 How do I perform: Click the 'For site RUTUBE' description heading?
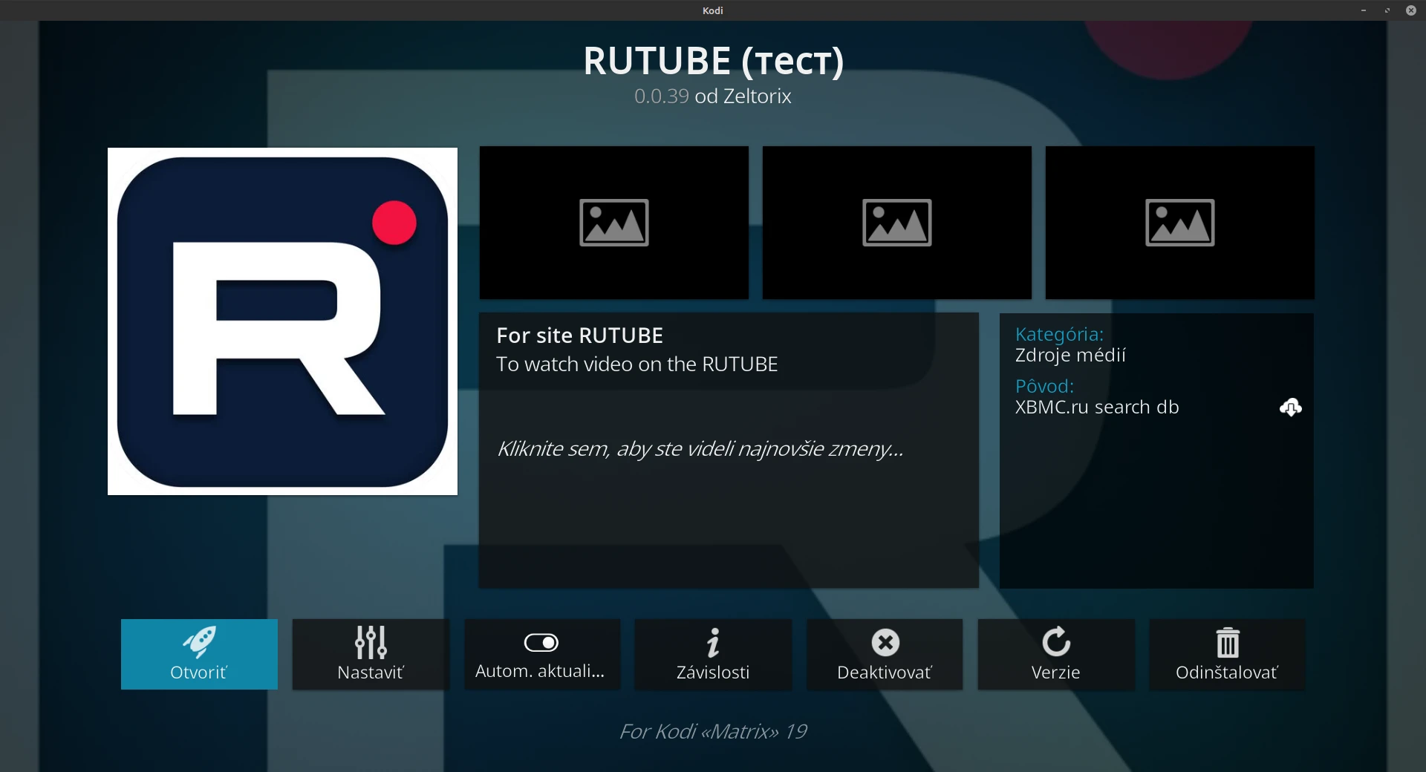[x=579, y=336]
